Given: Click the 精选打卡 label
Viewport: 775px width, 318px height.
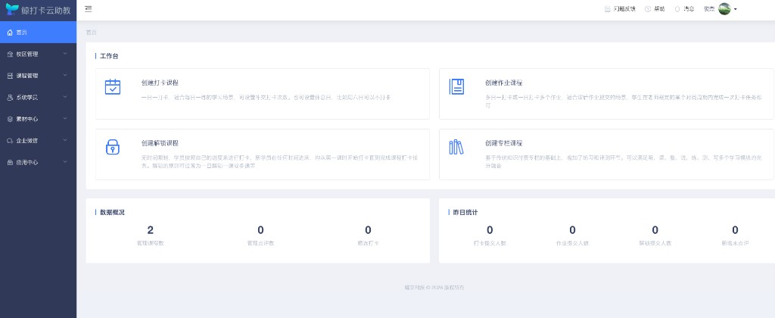Looking at the screenshot, I should coord(368,243).
